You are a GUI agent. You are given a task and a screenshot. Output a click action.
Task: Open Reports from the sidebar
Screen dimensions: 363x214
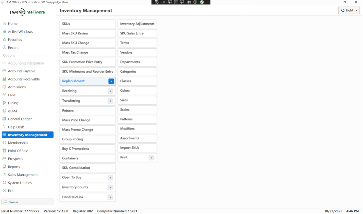pos(28,167)
